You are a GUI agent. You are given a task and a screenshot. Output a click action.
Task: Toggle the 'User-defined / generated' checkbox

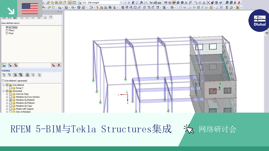(3, 81)
